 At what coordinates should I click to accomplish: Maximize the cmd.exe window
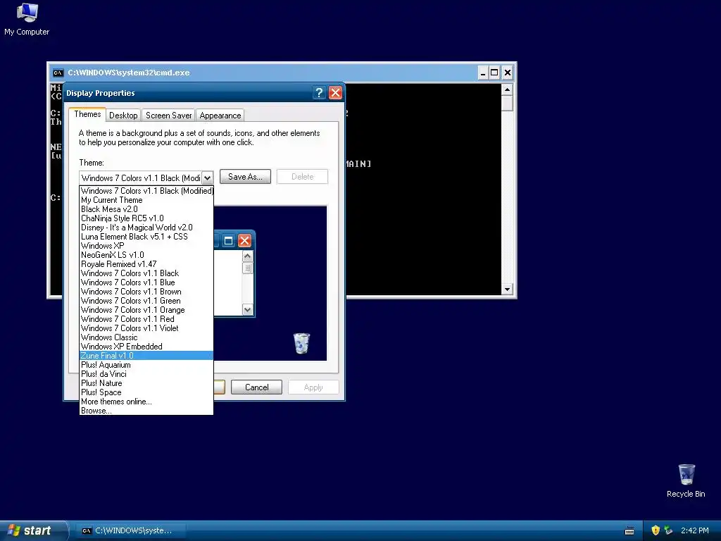click(494, 73)
